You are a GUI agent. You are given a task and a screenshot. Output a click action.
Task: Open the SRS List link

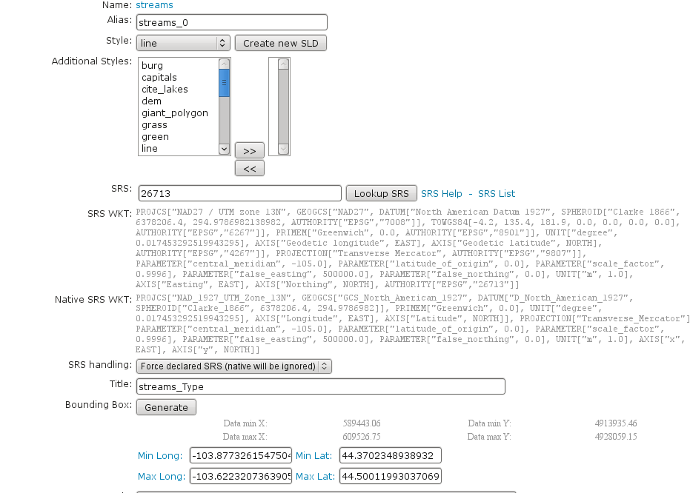click(496, 193)
